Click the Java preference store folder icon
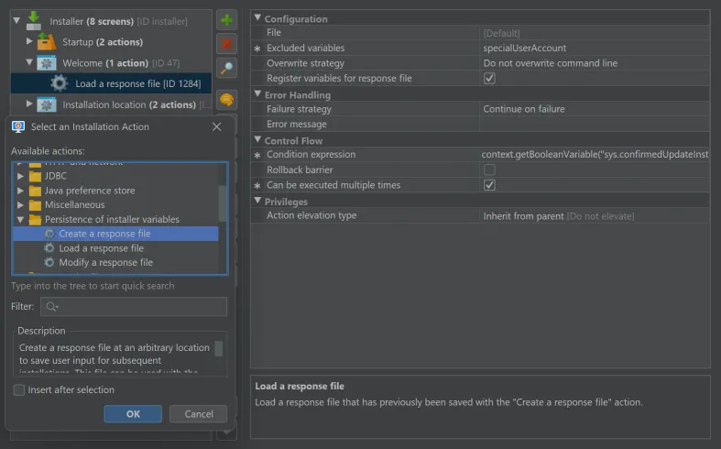The image size is (721, 449). point(35,191)
